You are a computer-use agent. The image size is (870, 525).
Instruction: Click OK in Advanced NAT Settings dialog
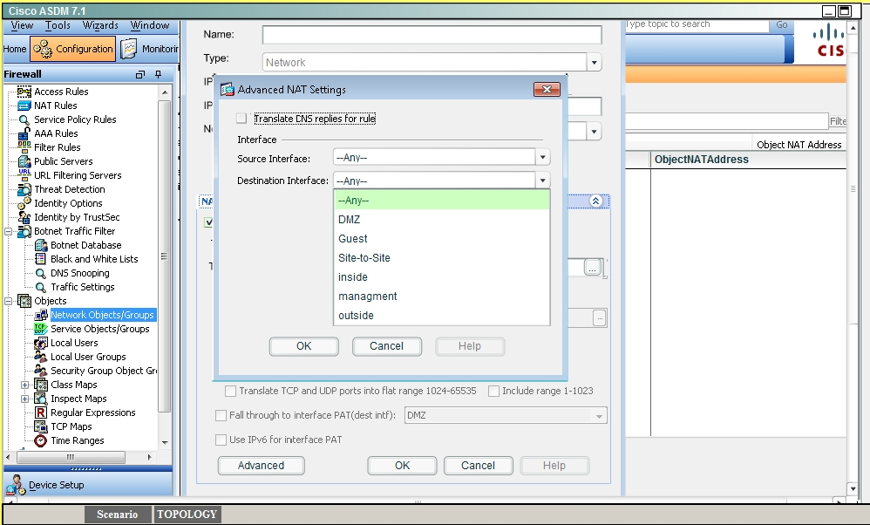(304, 346)
